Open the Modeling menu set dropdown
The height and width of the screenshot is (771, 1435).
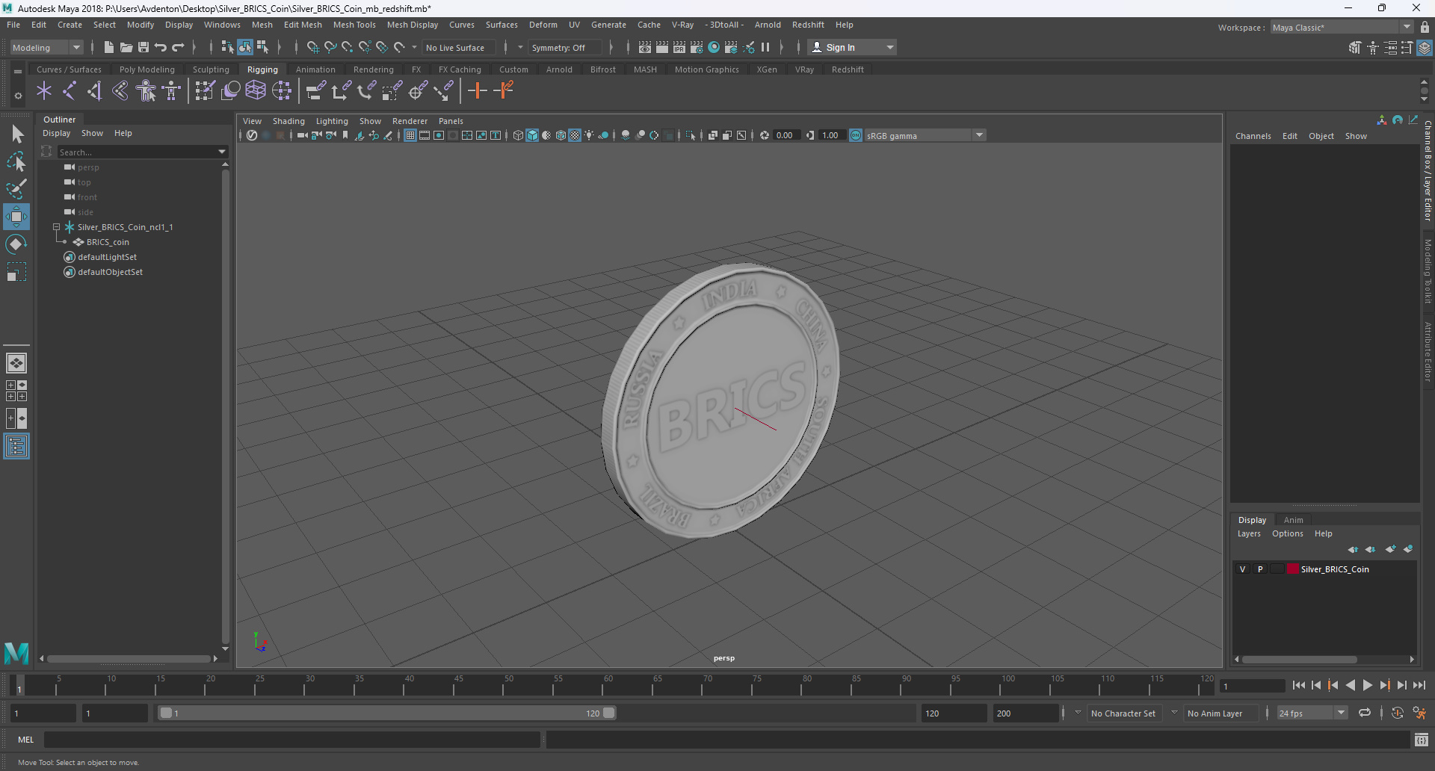click(x=47, y=47)
